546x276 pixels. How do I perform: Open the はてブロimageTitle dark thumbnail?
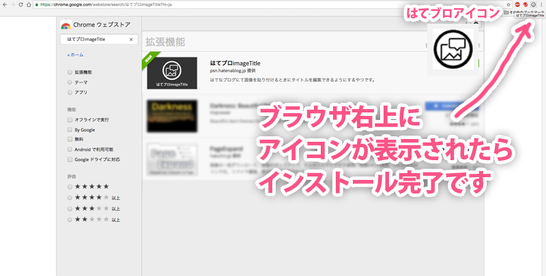pos(172,73)
